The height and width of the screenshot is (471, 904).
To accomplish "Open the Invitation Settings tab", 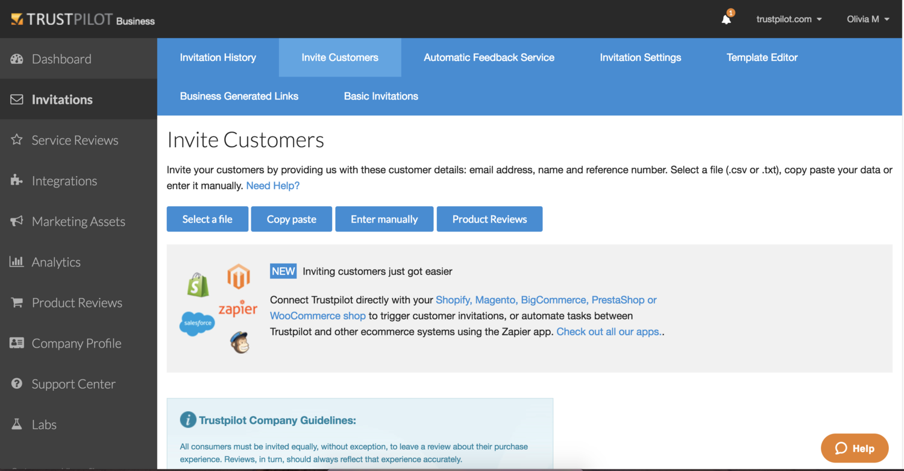I will coord(641,57).
